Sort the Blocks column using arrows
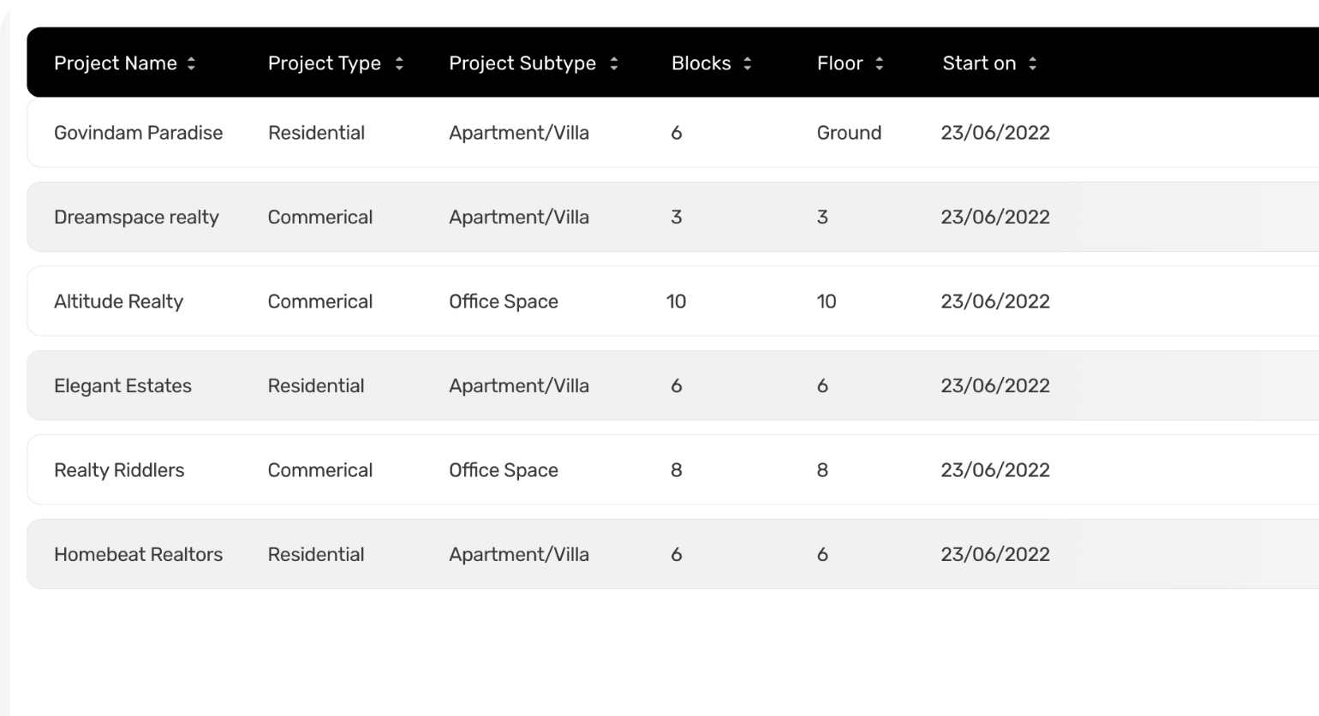This screenshot has height=716, width=1319. 748,63
